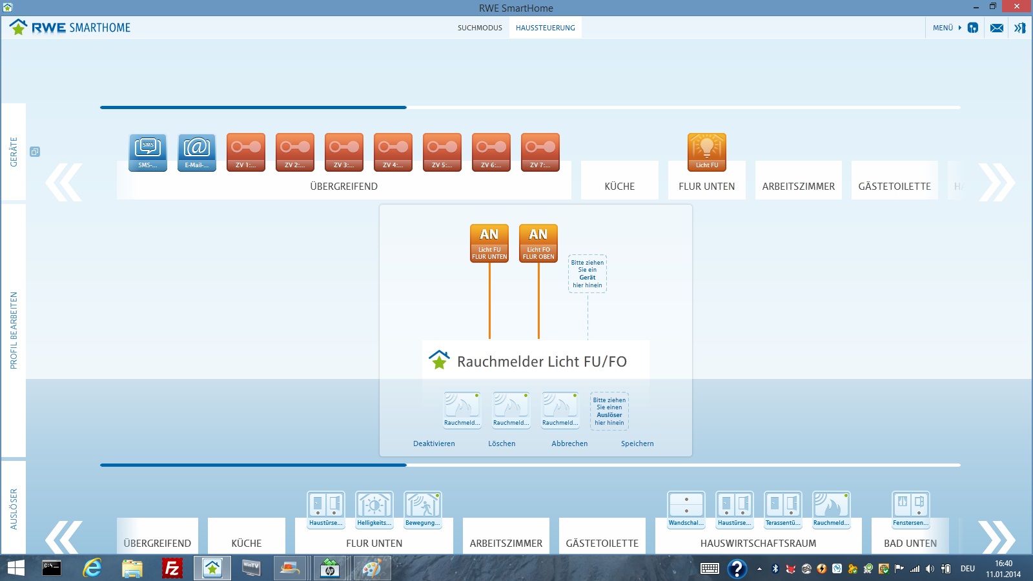Select Küche room in triggers row

pyautogui.click(x=247, y=536)
